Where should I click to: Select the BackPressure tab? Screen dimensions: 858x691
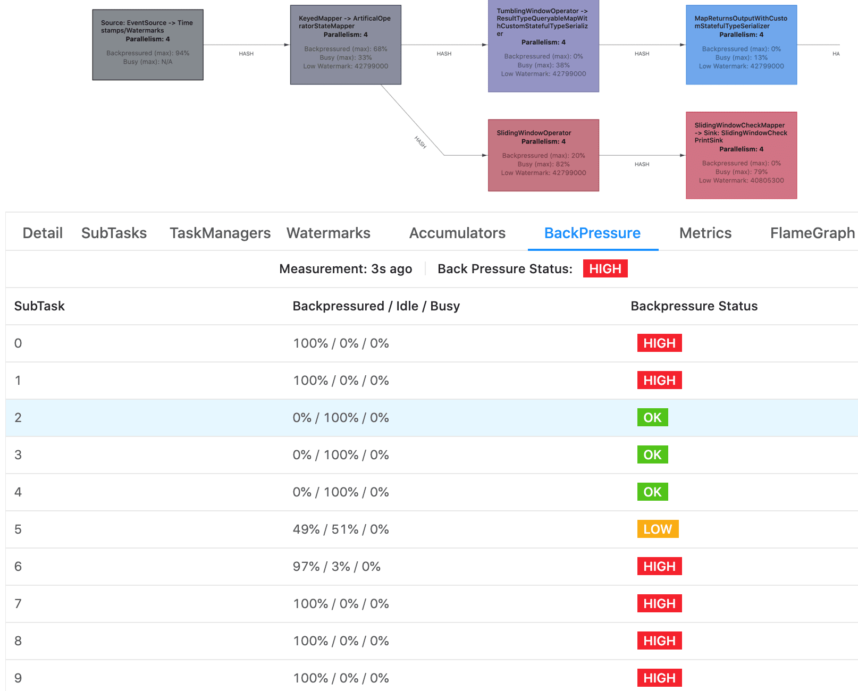[x=592, y=233]
